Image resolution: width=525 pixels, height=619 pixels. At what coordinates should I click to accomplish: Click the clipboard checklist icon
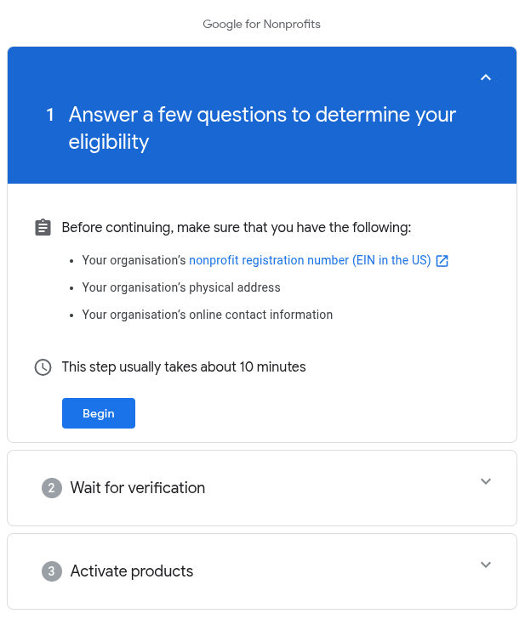tap(43, 227)
